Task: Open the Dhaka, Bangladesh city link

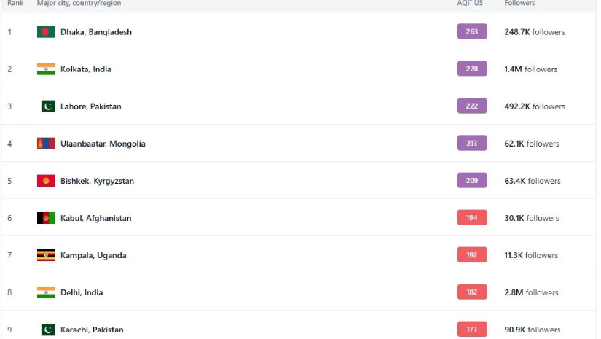Action: tap(96, 32)
